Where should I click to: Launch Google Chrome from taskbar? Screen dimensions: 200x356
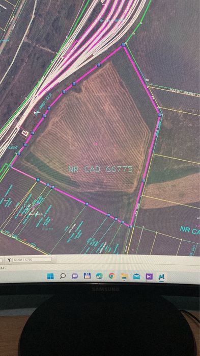[x=111, y=276]
